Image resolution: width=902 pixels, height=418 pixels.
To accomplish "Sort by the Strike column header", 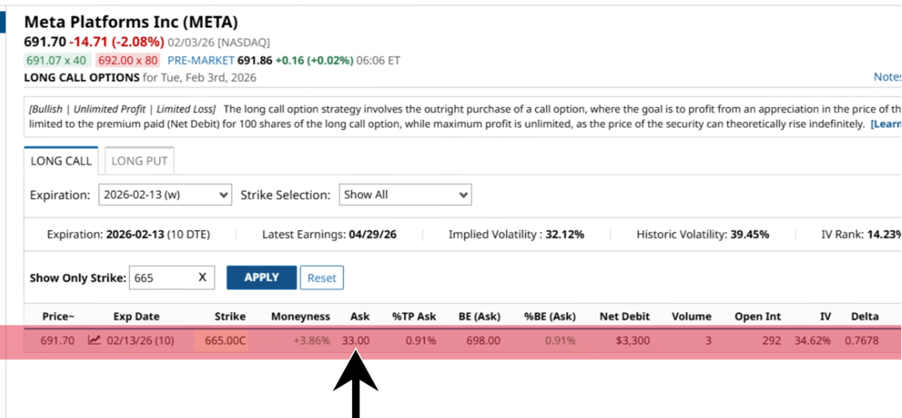I will [x=230, y=316].
